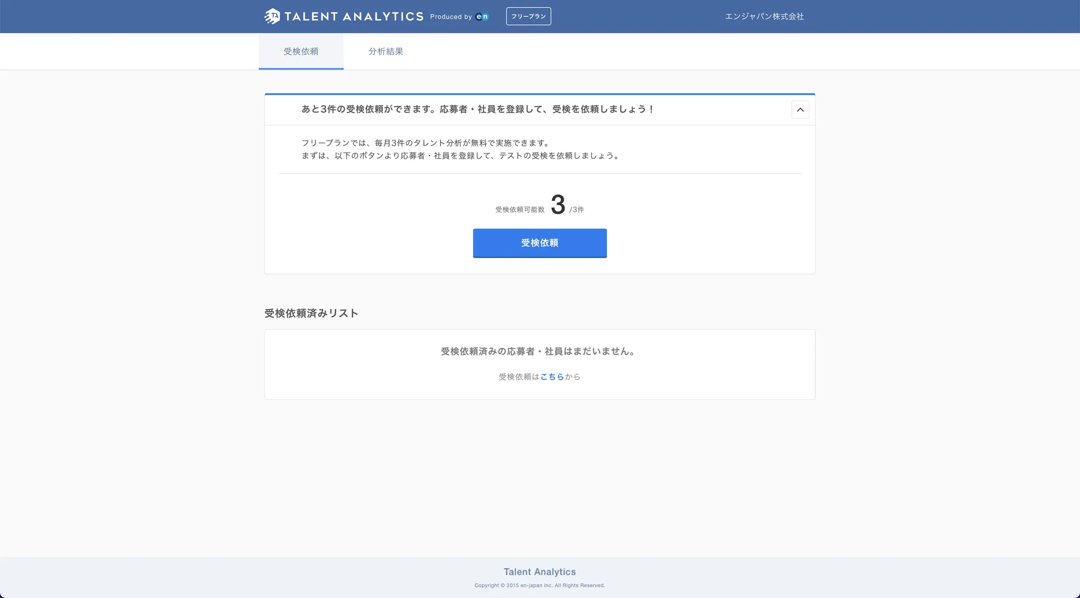This screenshot has width=1080, height=598.
Task: Click the en-japan copyright notice
Action: click(x=539, y=586)
